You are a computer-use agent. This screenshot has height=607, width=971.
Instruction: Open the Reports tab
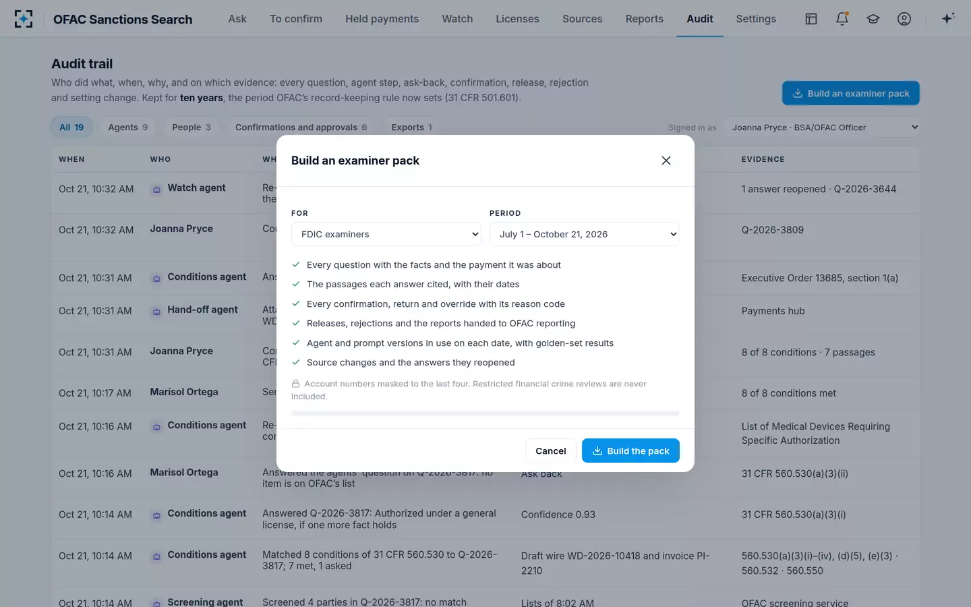(x=645, y=19)
